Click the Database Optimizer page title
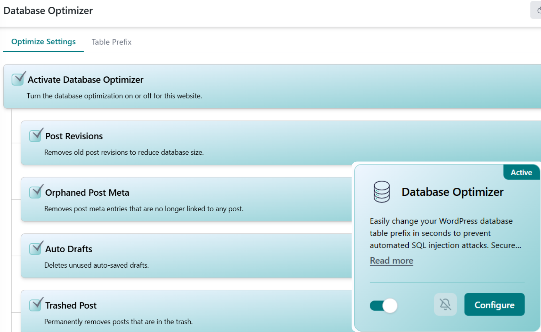This screenshot has height=332, width=541. tap(48, 11)
